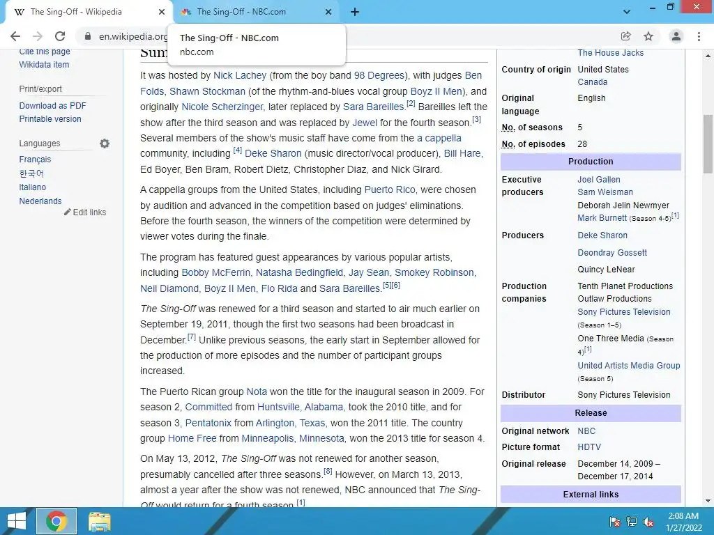This screenshot has width=714, height=535.
Task: Open the Mark Burnett infobox link
Action: pos(602,218)
